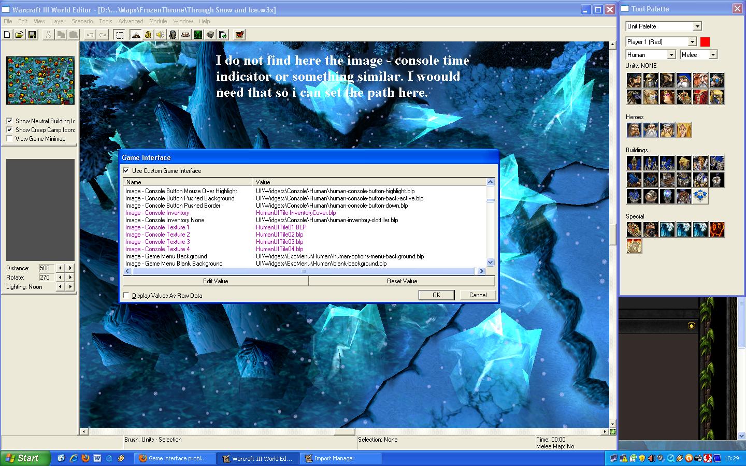Viewport: 746px width, 466px height.
Task: Uncheck Use Custom Game Interface
Action: (x=126, y=170)
